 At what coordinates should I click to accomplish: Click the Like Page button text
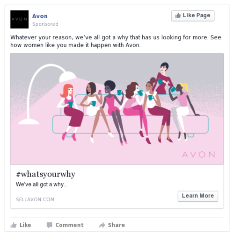pos(197,15)
